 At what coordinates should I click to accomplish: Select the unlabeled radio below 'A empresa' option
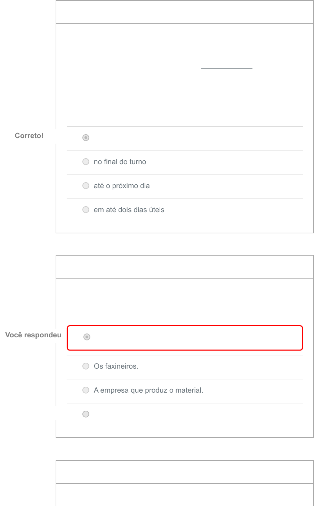[x=86, y=414]
